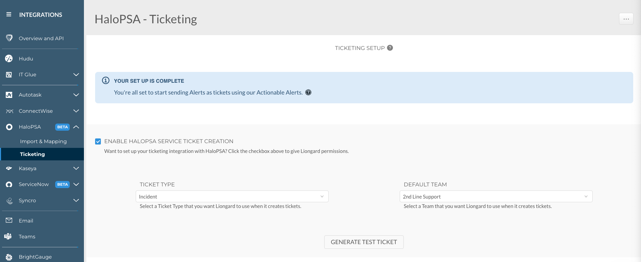
Task: Click the Hudu integration icon
Action: (x=9, y=59)
